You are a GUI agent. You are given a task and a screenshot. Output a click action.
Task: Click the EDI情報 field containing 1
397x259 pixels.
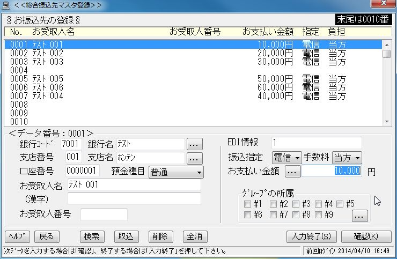[317, 143]
